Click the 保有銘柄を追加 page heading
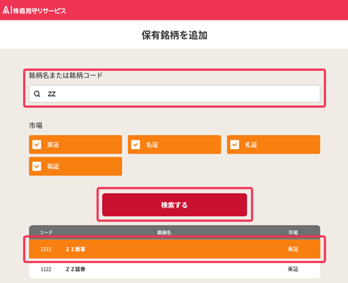 pyautogui.click(x=174, y=35)
